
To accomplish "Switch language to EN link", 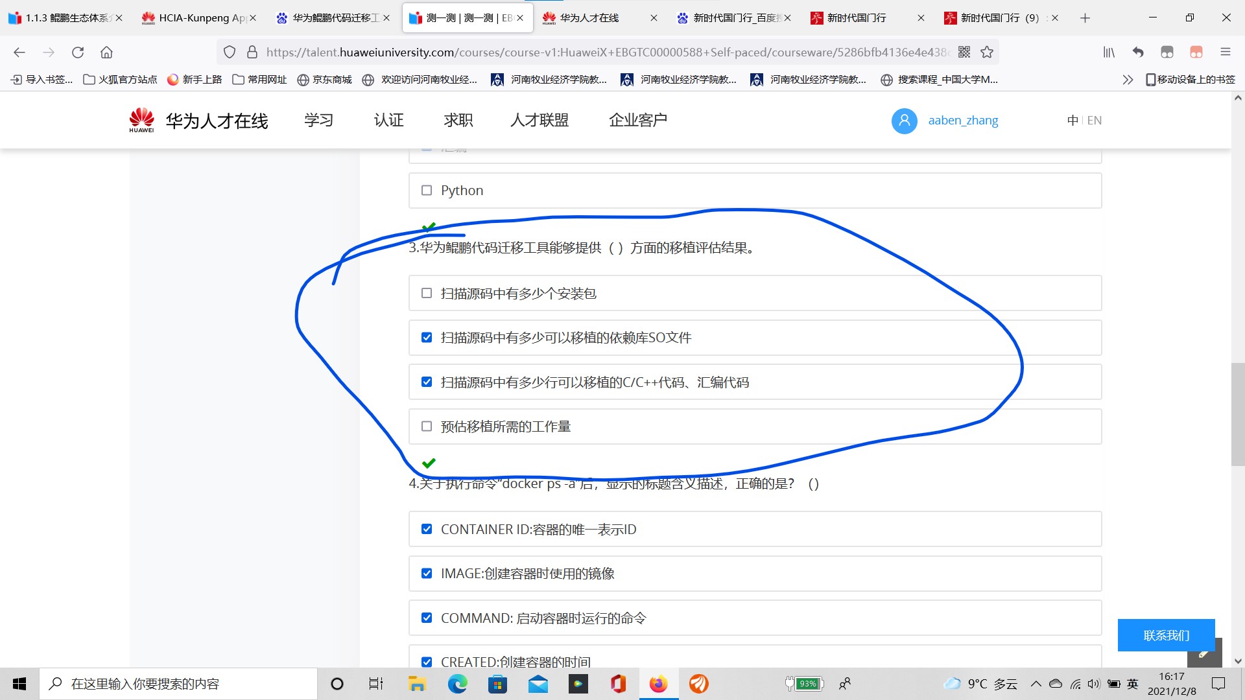I will (x=1095, y=121).
